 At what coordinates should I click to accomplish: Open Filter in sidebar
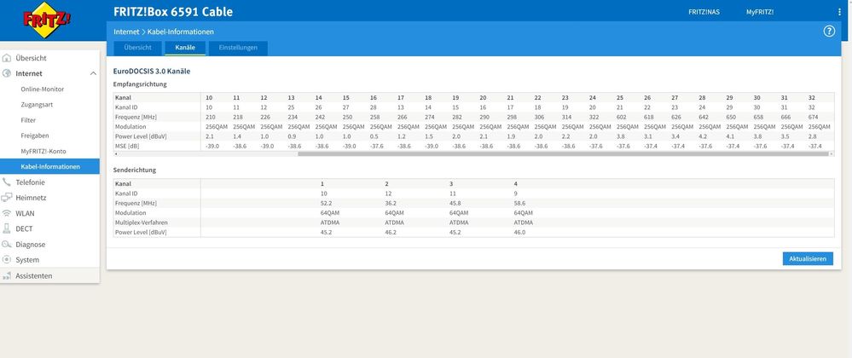pos(28,120)
